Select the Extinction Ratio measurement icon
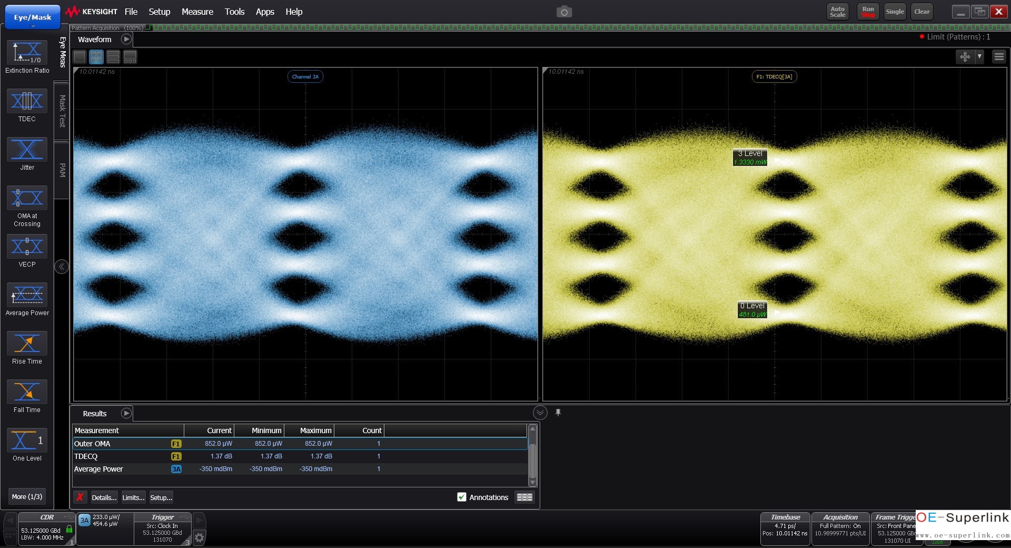The height and width of the screenshot is (548, 1011). coord(27,53)
